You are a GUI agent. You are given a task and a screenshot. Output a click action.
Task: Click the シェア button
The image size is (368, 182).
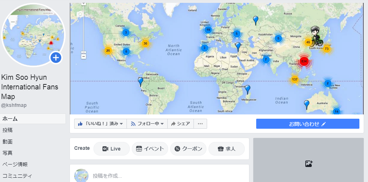tap(181, 124)
